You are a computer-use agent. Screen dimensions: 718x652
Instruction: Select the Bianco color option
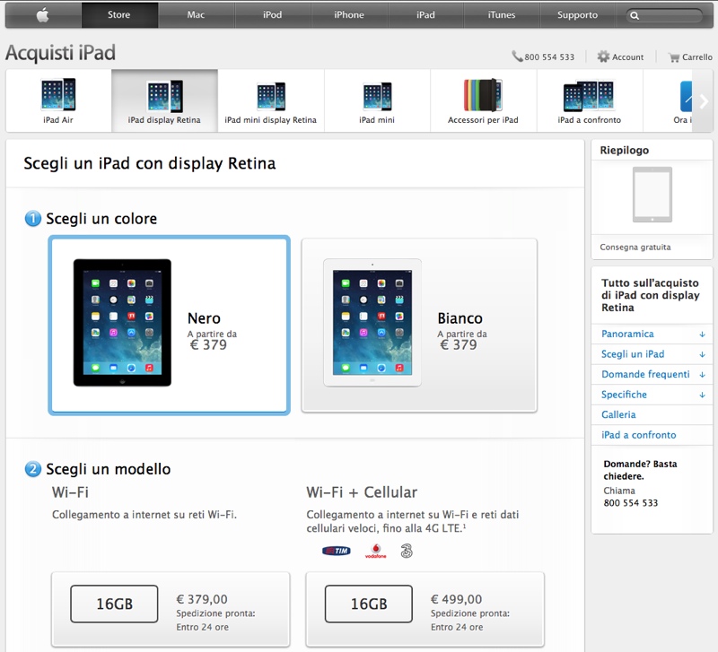tap(419, 326)
